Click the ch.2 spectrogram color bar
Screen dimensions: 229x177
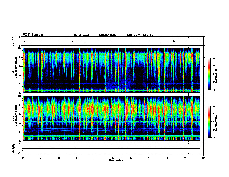(209, 122)
